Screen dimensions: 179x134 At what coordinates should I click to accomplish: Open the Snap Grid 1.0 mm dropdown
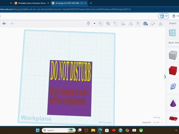click(158, 123)
